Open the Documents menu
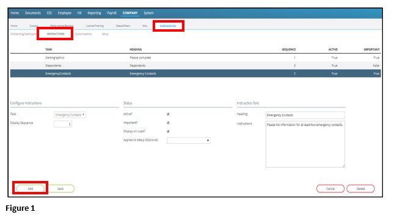Screen dimensions: 397x223 (x=33, y=13)
